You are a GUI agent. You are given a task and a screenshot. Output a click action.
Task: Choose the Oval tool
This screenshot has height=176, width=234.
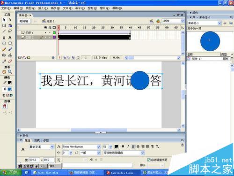click(x=4, y=44)
